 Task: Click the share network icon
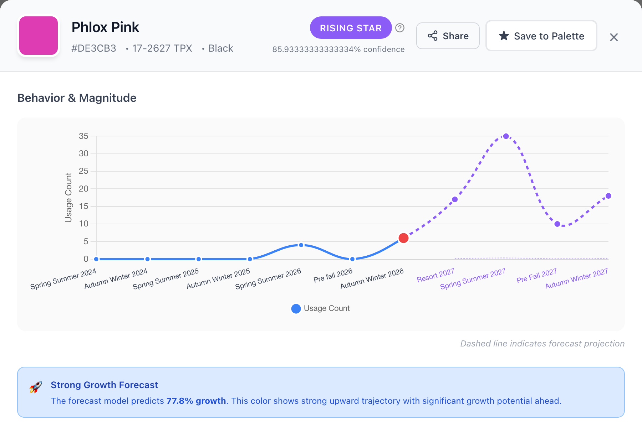(x=433, y=36)
